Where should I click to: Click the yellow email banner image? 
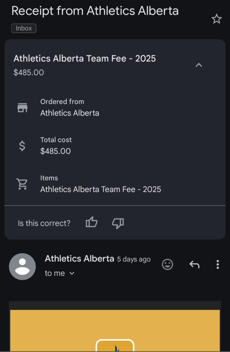[x=115, y=330]
